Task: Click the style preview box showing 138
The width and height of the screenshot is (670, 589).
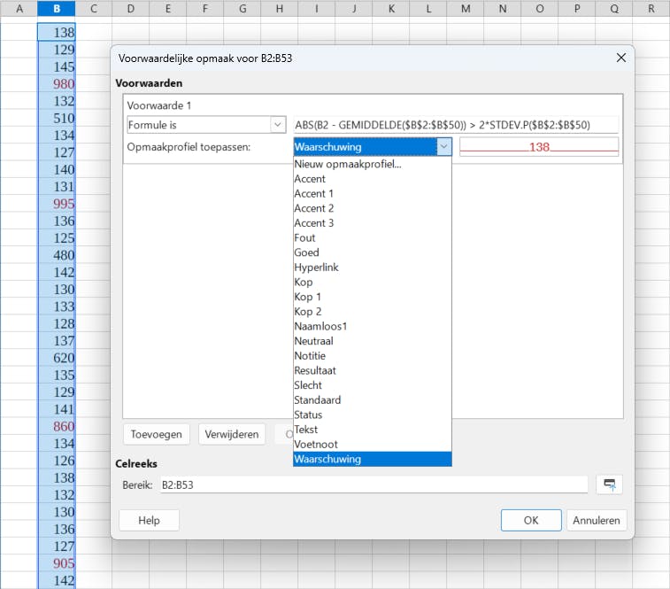Action: coord(539,147)
